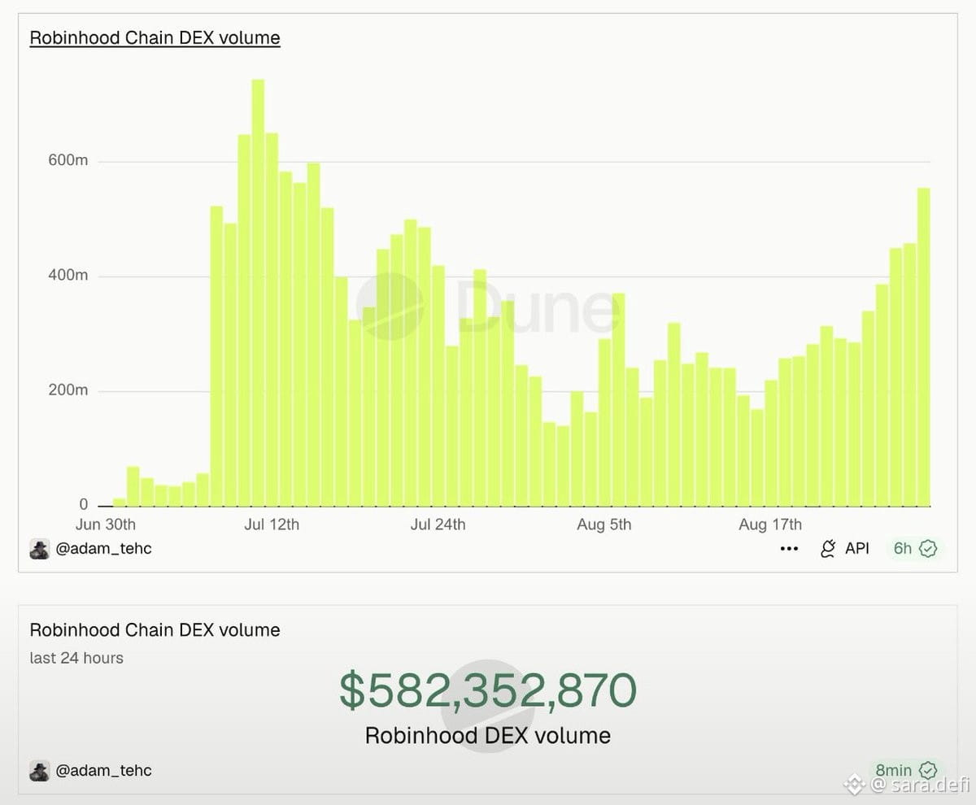Click the last bar at the chart's right end
The height and width of the screenshot is (805, 976).
pos(924,347)
